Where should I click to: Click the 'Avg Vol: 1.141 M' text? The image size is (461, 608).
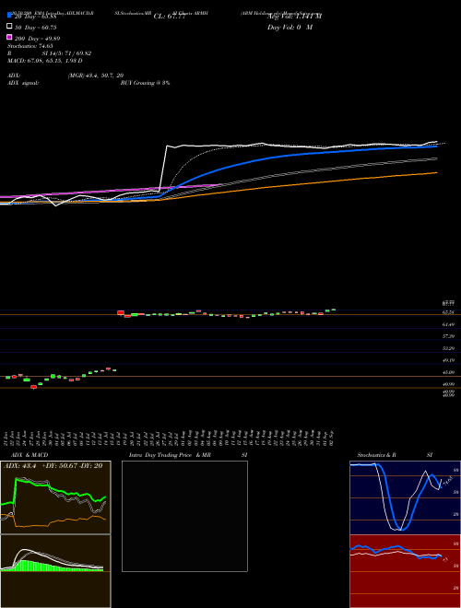[294, 17]
